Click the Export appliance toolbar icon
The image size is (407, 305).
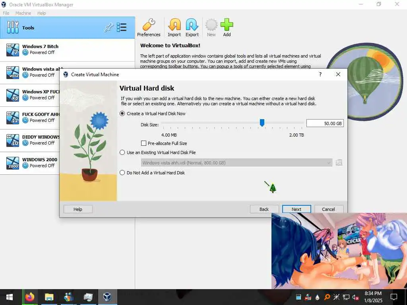tap(192, 25)
